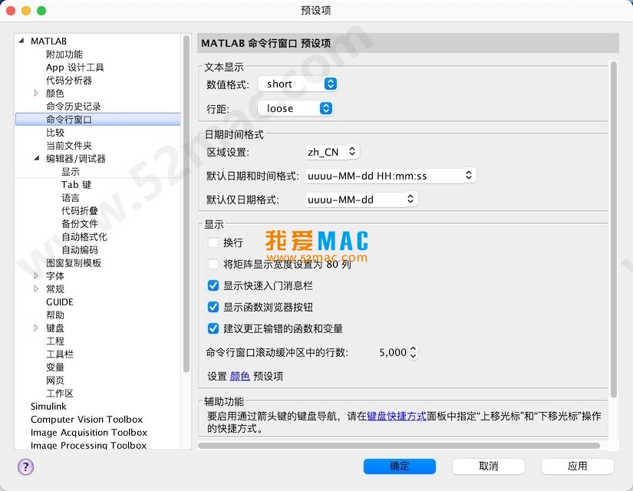The image size is (633, 491).
Task: Select the 键盘 tree item label
Action: point(55,328)
